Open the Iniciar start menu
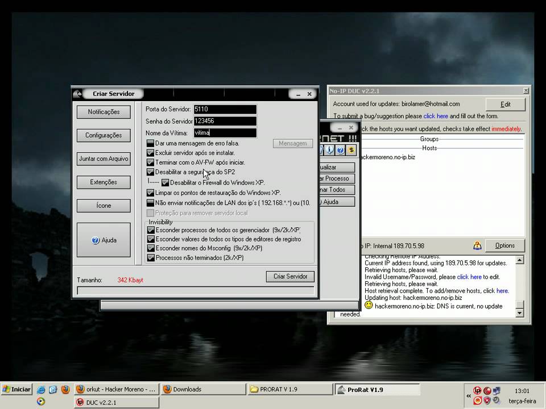This screenshot has height=409, width=546. click(x=16, y=389)
